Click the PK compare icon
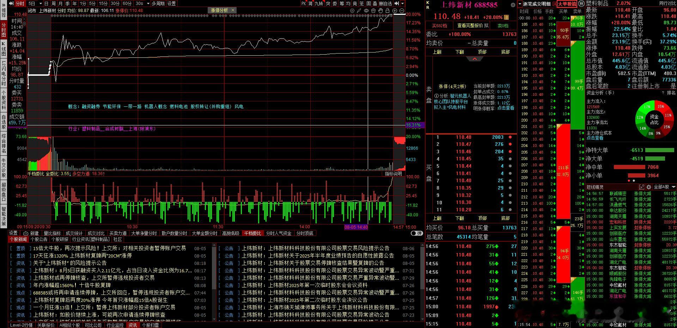The height and width of the screenshot is (328, 677). (304, 4)
